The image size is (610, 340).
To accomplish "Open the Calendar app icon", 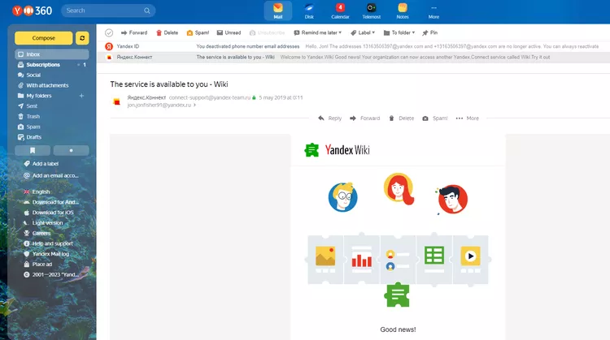I will click(x=340, y=11).
